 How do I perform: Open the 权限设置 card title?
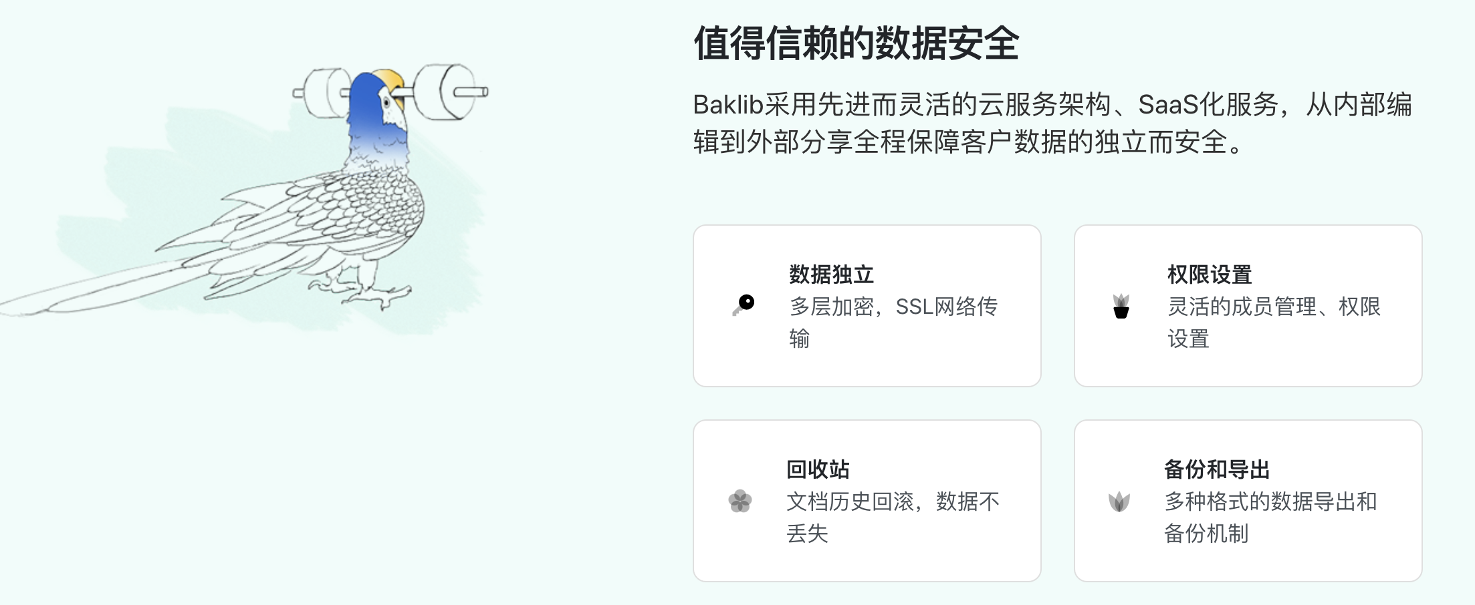(x=1210, y=274)
